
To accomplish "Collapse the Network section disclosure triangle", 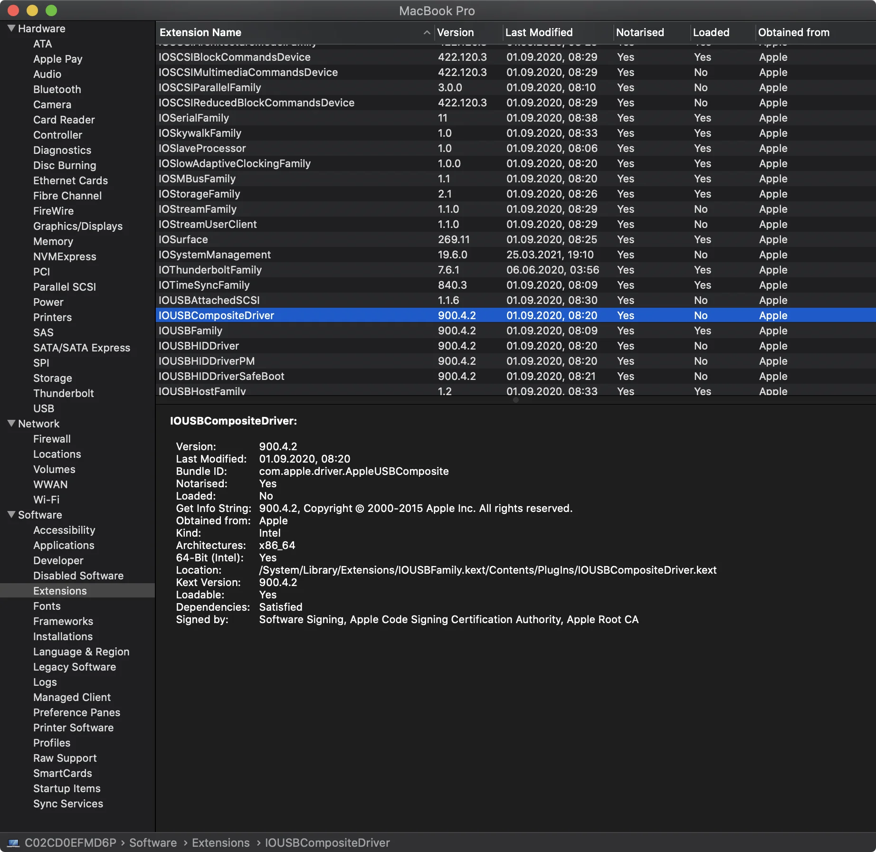I will pos(11,424).
